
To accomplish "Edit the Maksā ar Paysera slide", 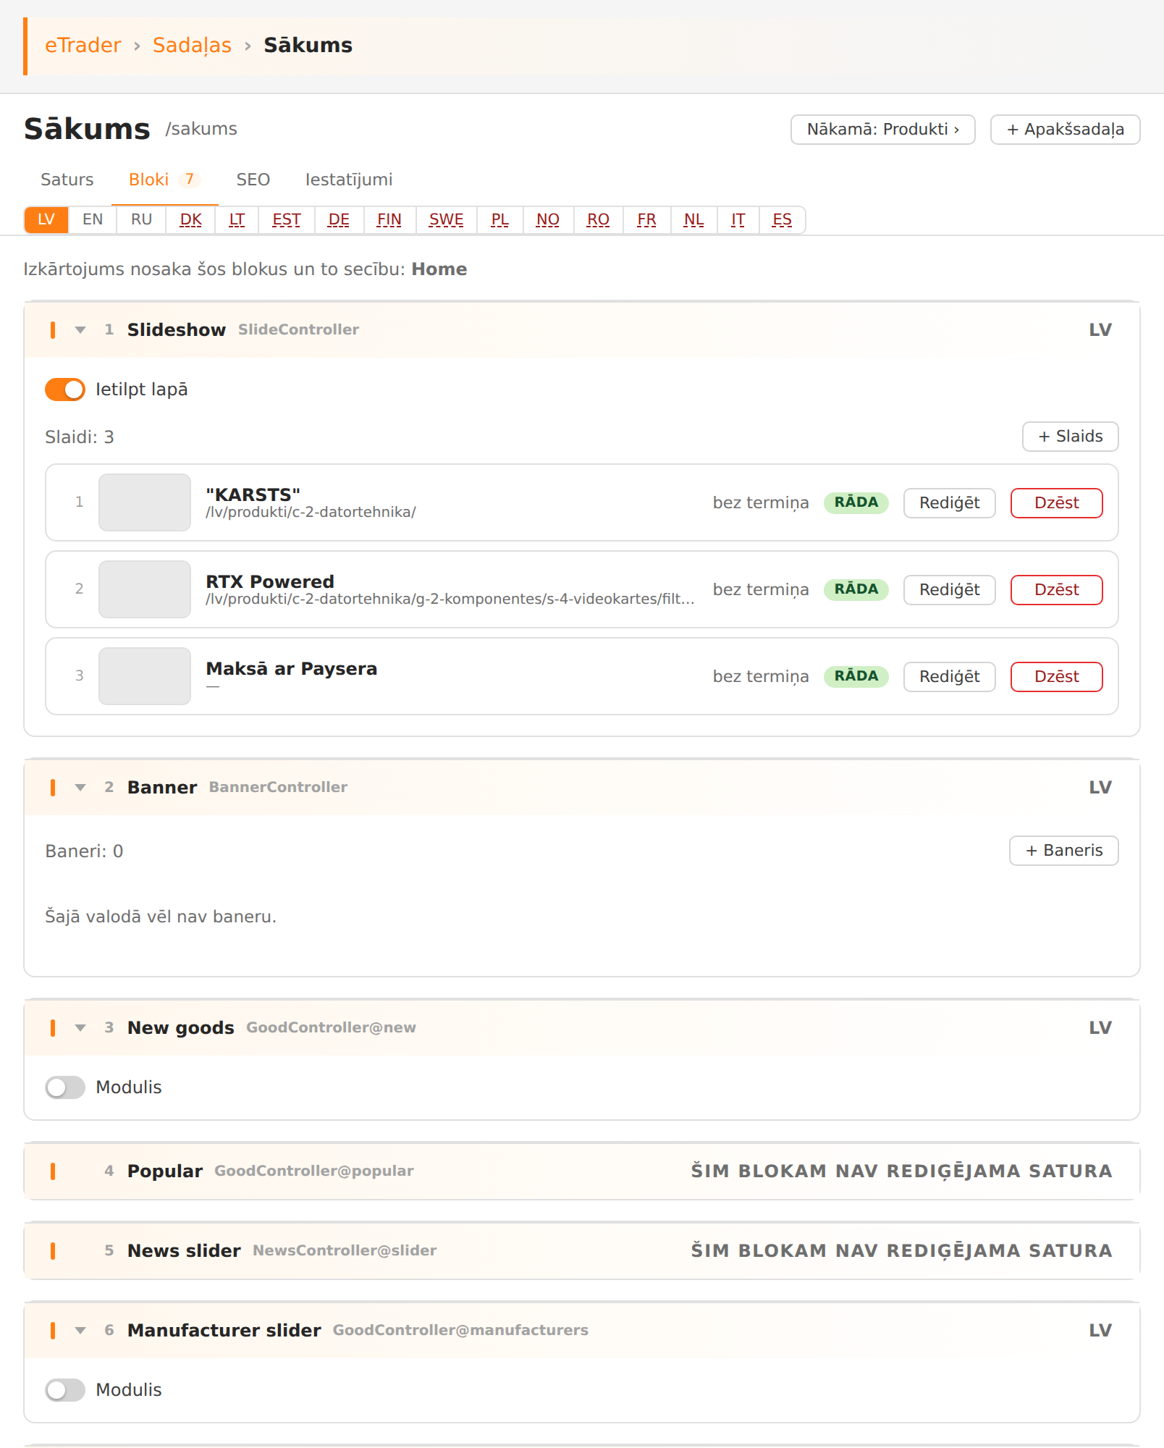I will coord(950,677).
